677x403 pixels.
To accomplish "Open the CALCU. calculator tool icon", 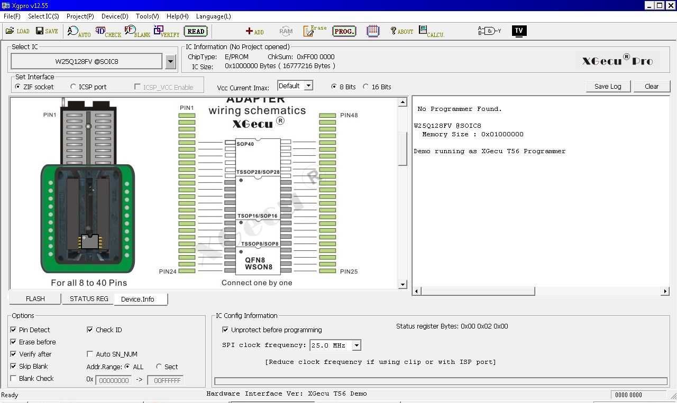I will click(x=432, y=31).
